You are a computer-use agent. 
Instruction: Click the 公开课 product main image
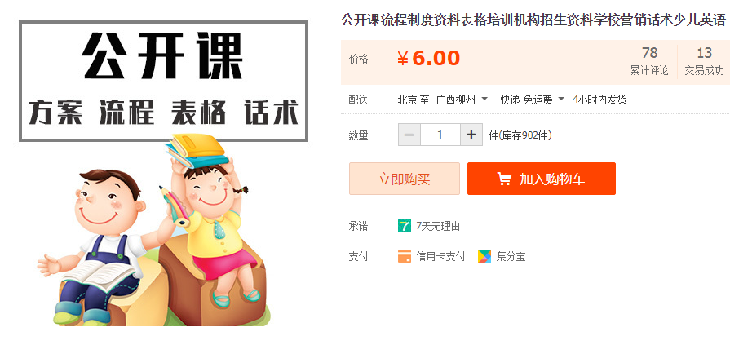pos(163,173)
